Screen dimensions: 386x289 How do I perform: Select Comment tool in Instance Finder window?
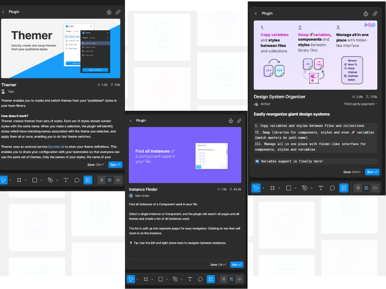pos(200,279)
